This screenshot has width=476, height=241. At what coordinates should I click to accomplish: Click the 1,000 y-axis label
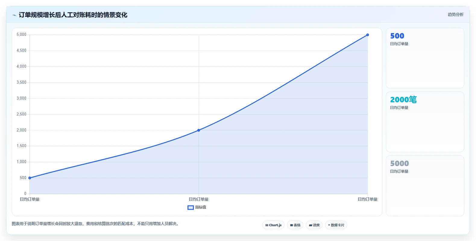21,162
